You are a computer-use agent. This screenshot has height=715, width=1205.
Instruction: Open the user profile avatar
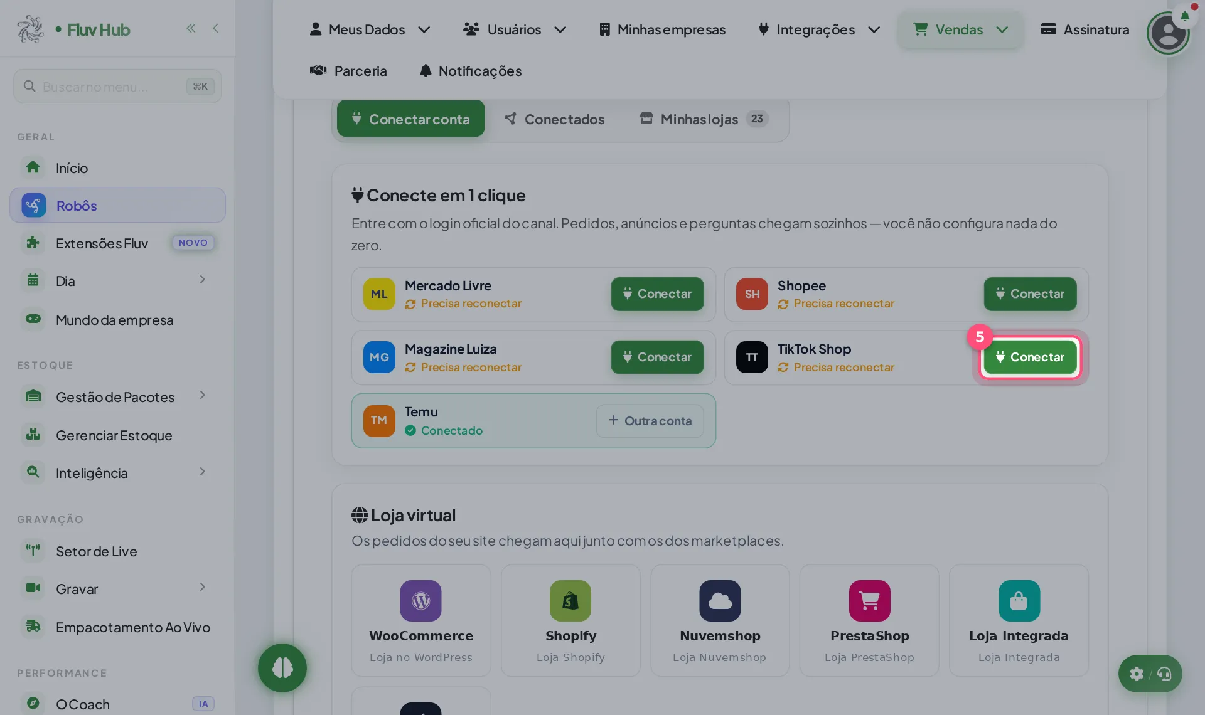click(x=1168, y=33)
